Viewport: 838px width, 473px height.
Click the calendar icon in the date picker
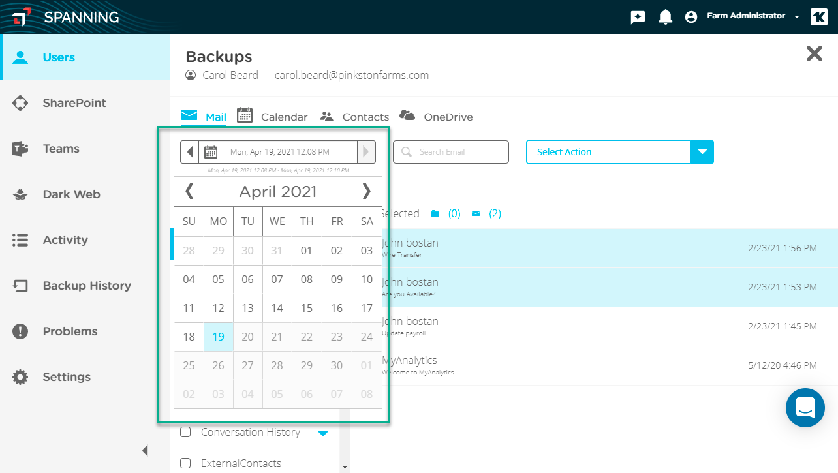coord(211,152)
